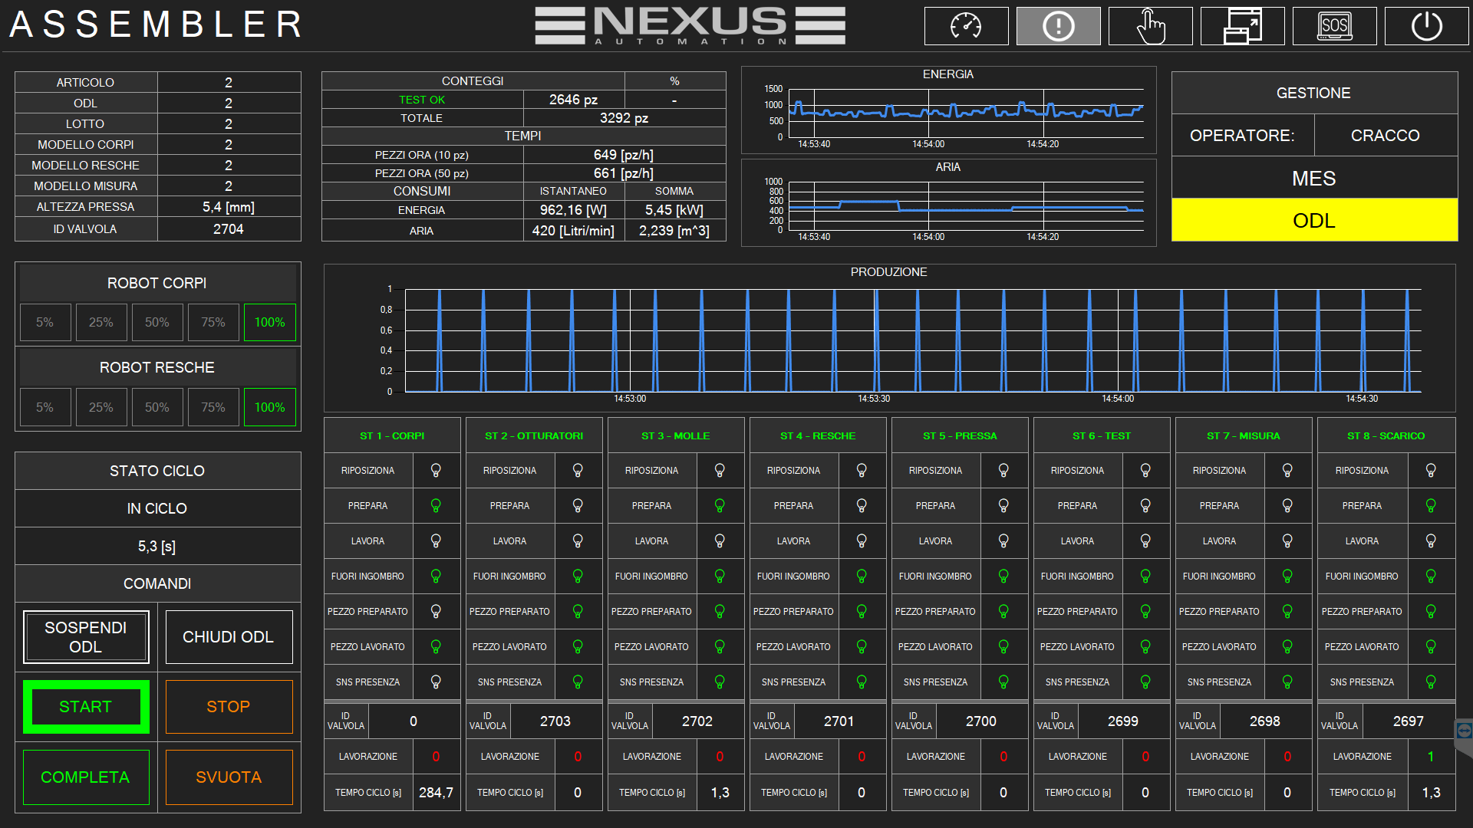Viewport: 1473px width, 828px height.
Task: Set Robot Resche speed to 25%
Action: tap(101, 407)
